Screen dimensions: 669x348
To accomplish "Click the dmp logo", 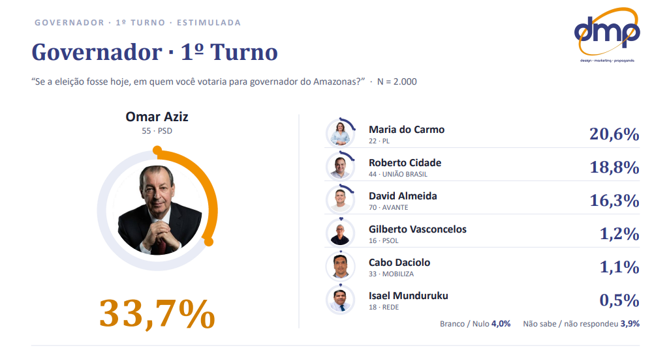I will tap(607, 35).
